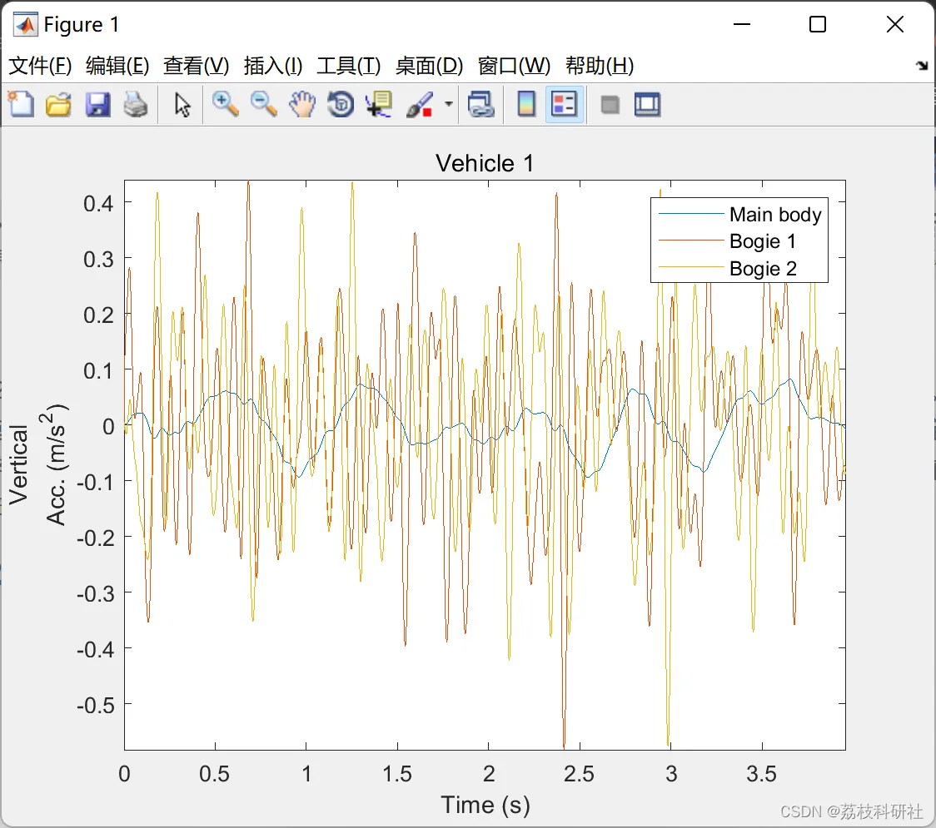Click the orange line sample in the legend
This screenshot has height=828, width=936.
pyautogui.click(x=690, y=240)
